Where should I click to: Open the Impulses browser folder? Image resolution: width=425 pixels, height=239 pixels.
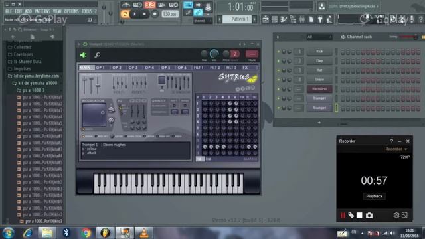(22, 69)
